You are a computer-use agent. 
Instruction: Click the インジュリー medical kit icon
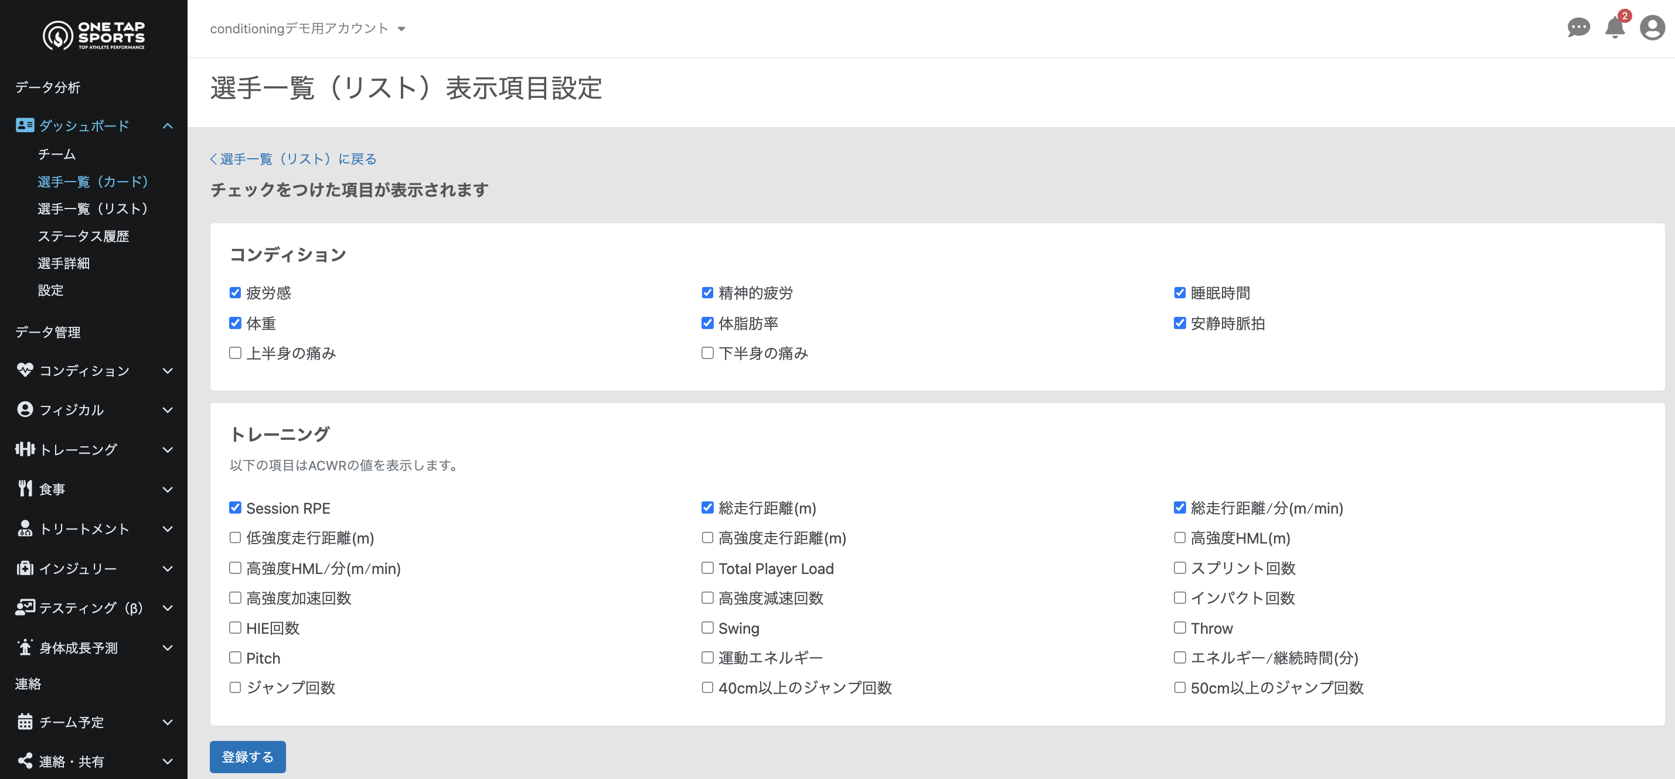pyautogui.click(x=25, y=568)
